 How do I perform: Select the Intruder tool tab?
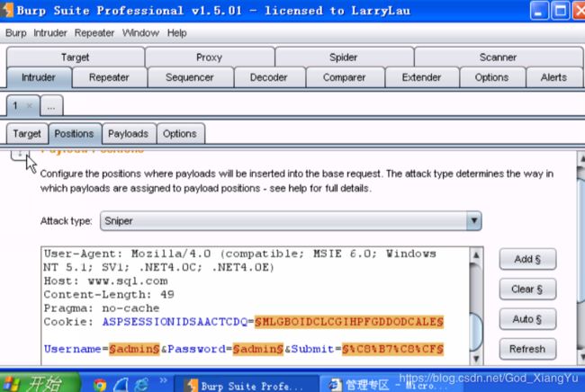tap(39, 77)
